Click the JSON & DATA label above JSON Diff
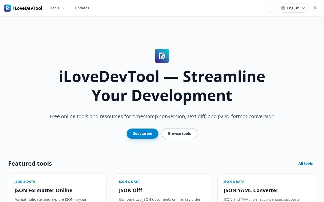 [129, 182]
